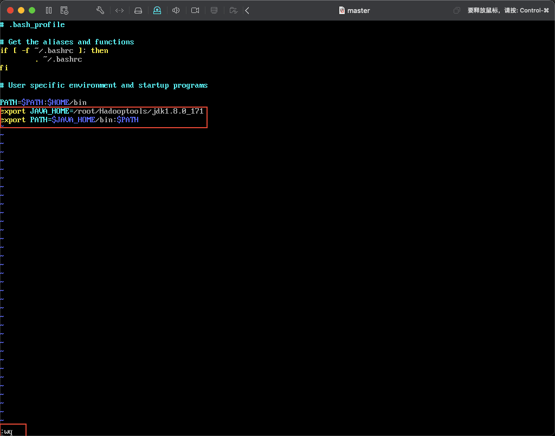This screenshot has height=436, width=555.
Task: Click the :wq command line
Action: click(x=7, y=431)
